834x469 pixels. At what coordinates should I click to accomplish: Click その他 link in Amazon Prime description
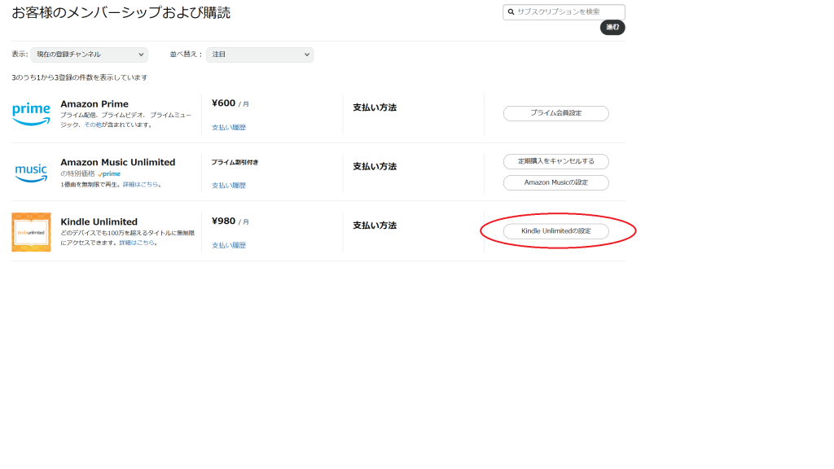(x=92, y=125)
